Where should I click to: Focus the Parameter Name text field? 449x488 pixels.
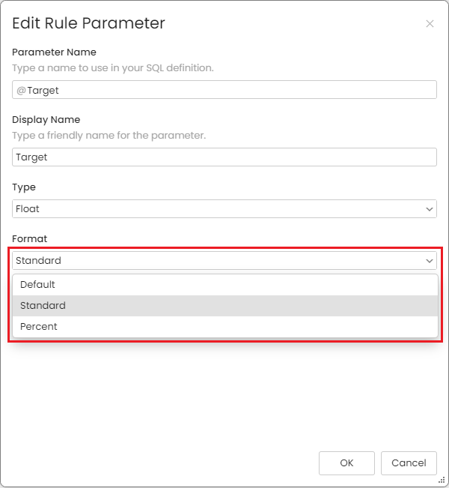[x=224, y=90]
